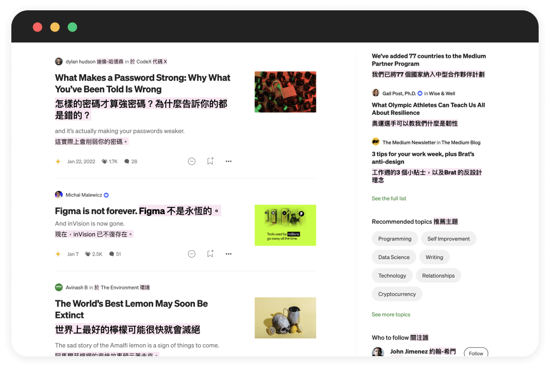Viewport: 550px width, 369px height.
Task: Save the Figma article with bookmark icon
Action: [x=210, y=254]
